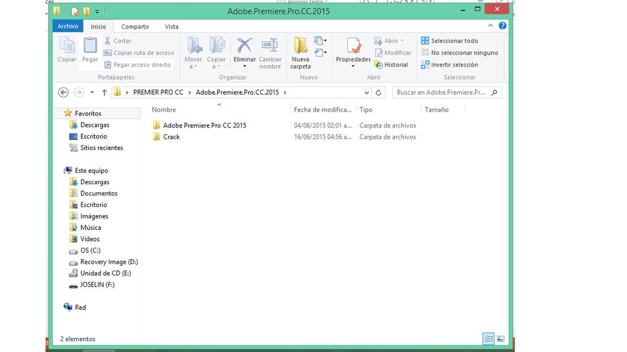Viewport: 627px width, 352px height.
Task: Sort by Tipo column header
Action: [x=365, y=110]
